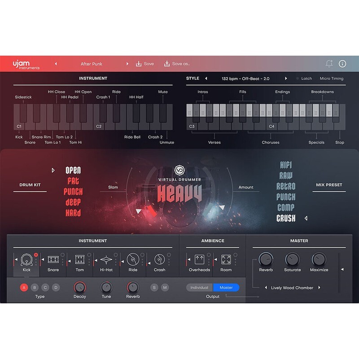Select the Snare drum instrument icon
This screenshot has height=359, width=359.
[x=53, y=259]
